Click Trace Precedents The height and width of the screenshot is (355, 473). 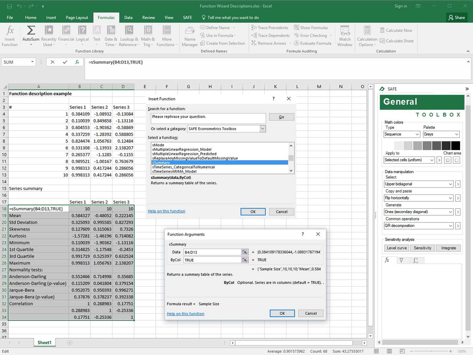(270, 28)
